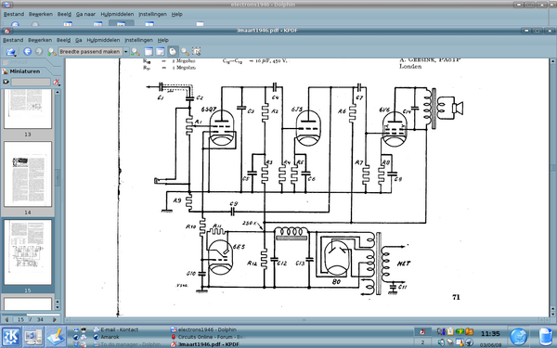Toggle the thumbnail filter bookmark icon
557x348 pixels.
[6, 82]
